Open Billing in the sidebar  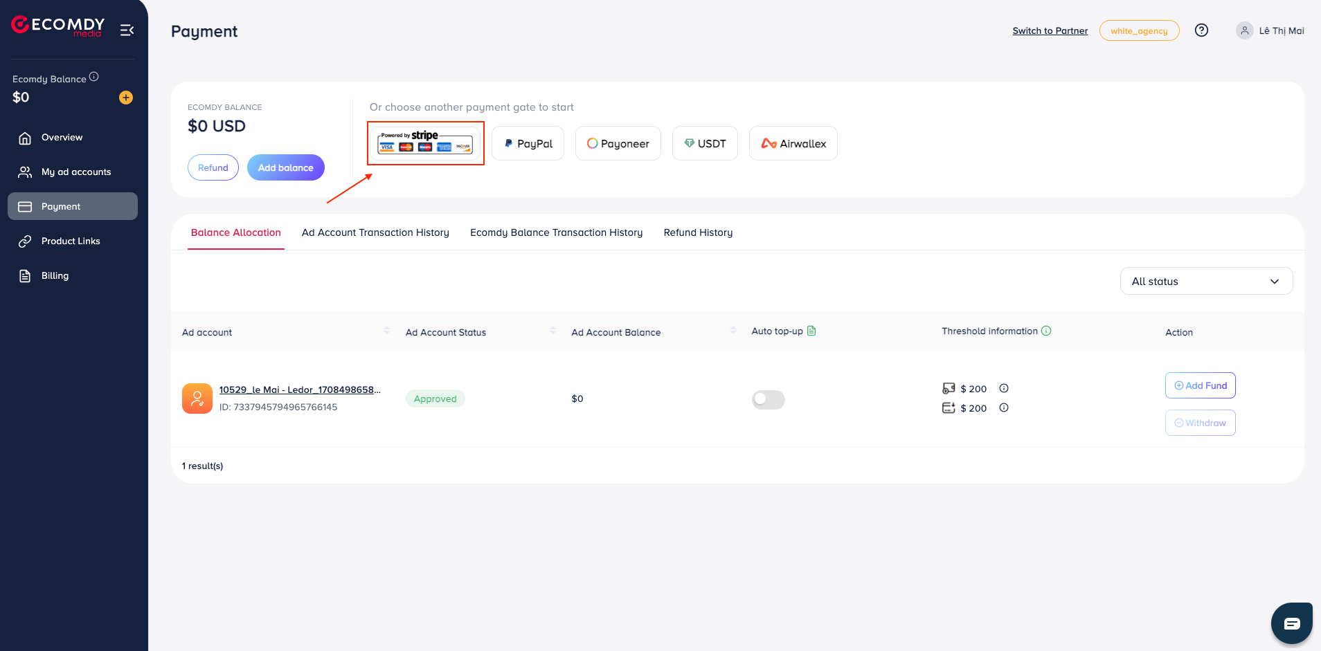73,276
